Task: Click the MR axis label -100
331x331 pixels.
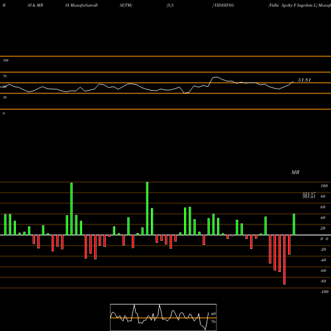Action: coord(324,292)
